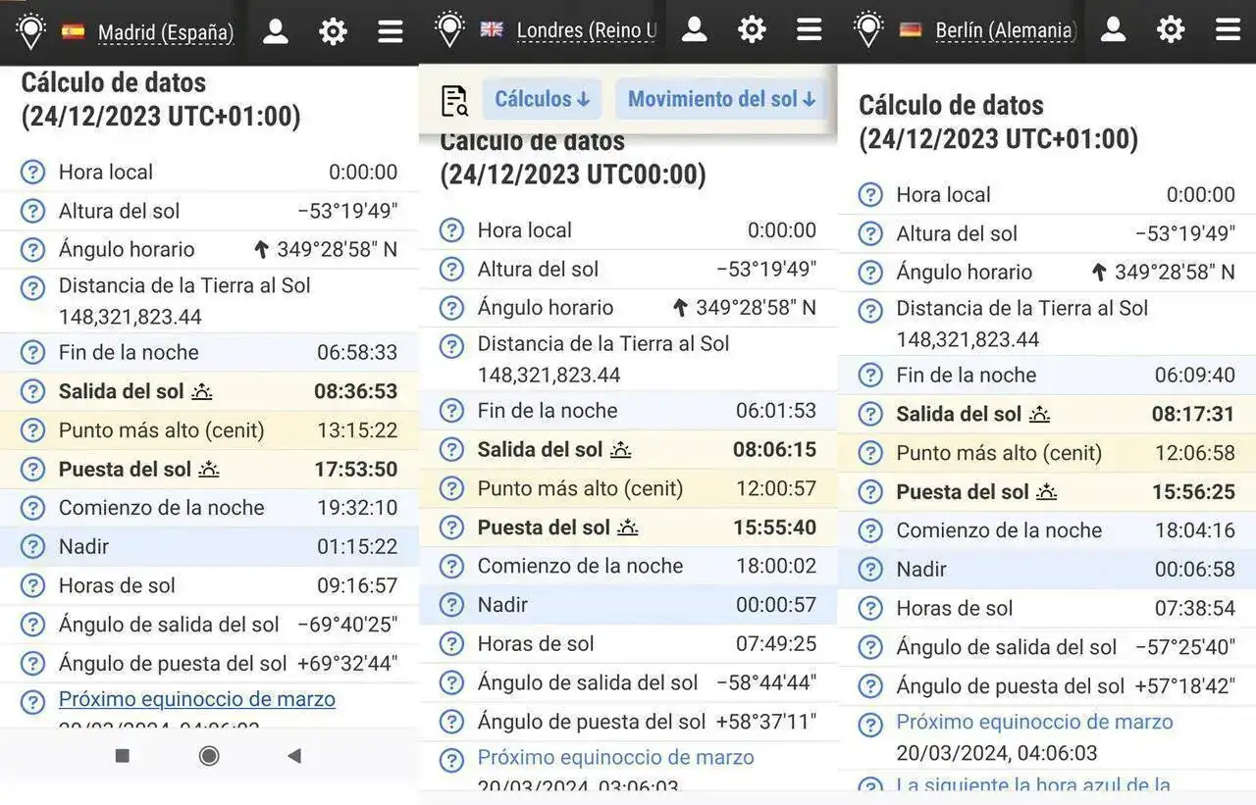Expand the Cálculos dropdown

[x=542, y=99]
